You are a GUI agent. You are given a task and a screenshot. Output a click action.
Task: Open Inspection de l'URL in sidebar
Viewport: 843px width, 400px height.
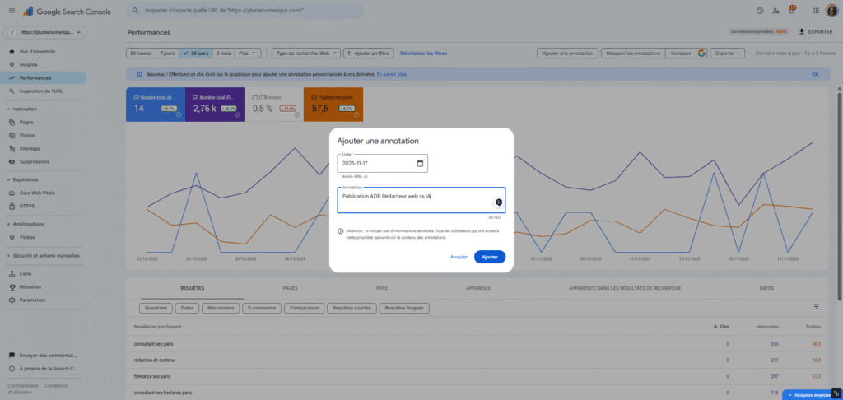(x=41, y=90)
